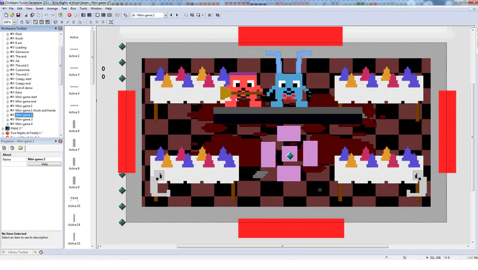Open the Library Toolbar clock icon
The width and height of the screenshot is (478, 270).
click(x=41, y=252)
